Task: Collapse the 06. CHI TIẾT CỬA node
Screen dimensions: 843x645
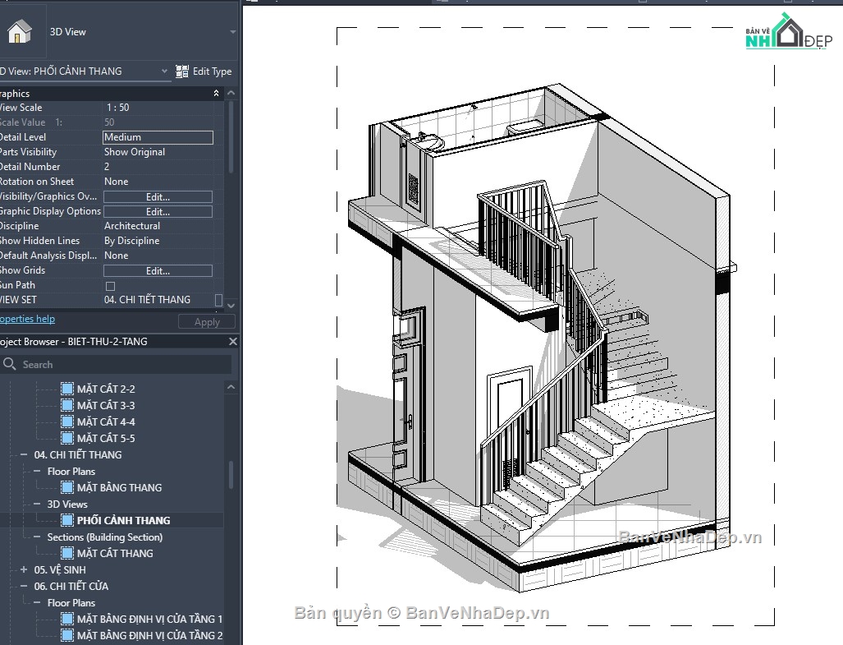Action: 24,586
